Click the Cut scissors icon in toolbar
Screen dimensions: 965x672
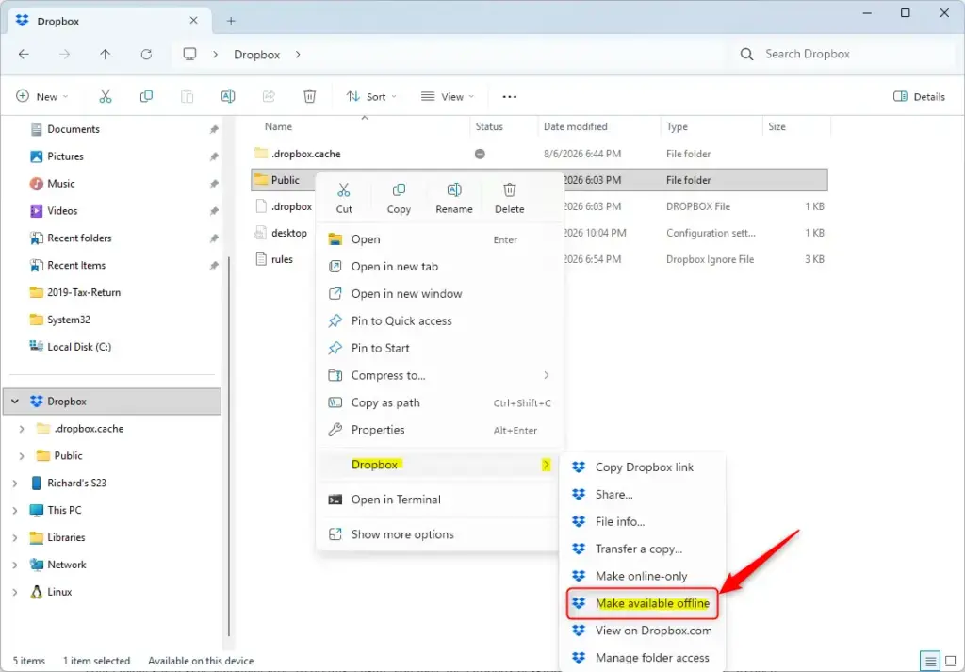coord(106,97)
